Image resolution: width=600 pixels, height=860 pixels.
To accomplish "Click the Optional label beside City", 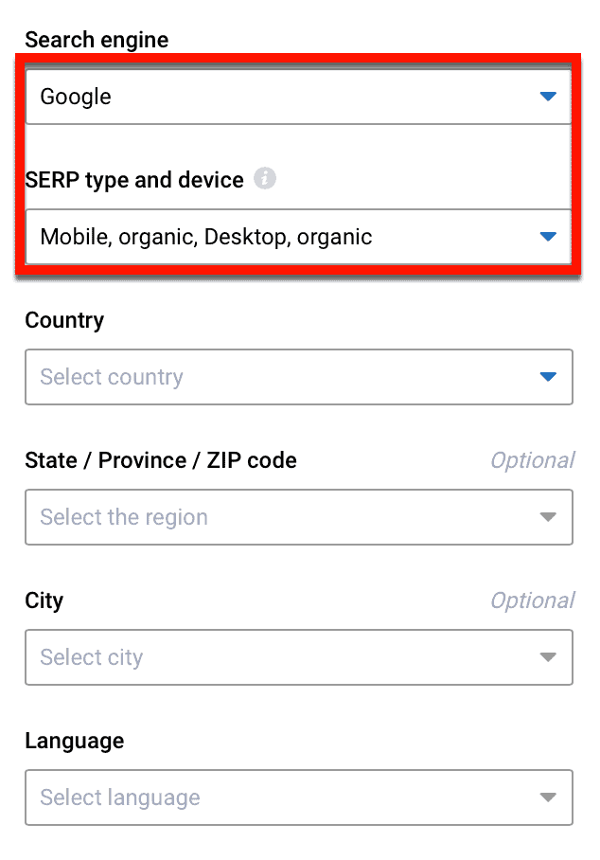I will click(533, 600).
